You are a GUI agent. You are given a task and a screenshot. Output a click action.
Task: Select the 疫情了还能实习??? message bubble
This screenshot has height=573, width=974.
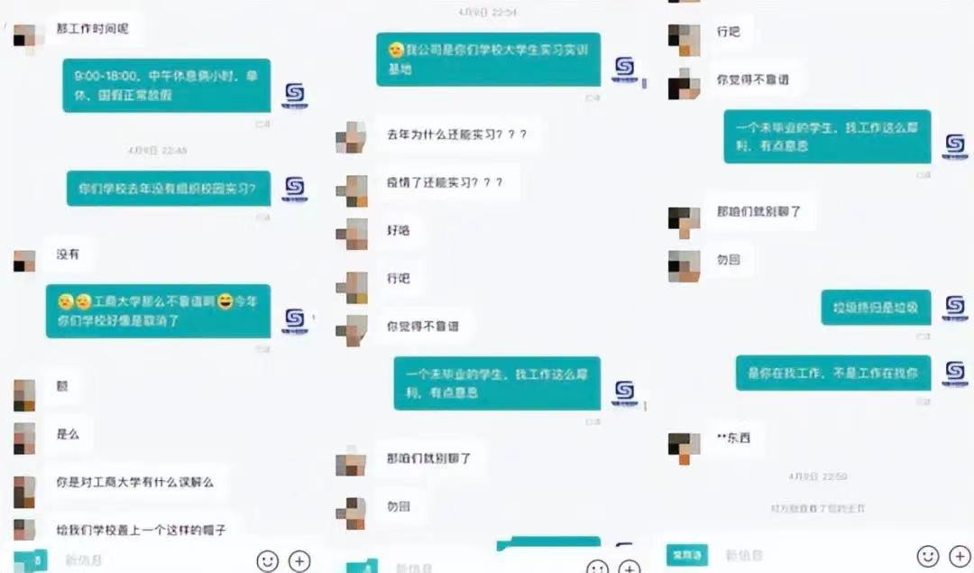pos(445,182)
